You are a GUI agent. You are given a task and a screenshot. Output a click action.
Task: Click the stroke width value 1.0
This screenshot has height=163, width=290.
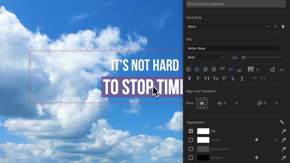[x=275, y=140]
